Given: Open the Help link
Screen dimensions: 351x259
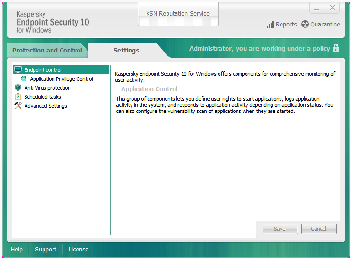Looking at the screenshot, I should pos(17,249).
